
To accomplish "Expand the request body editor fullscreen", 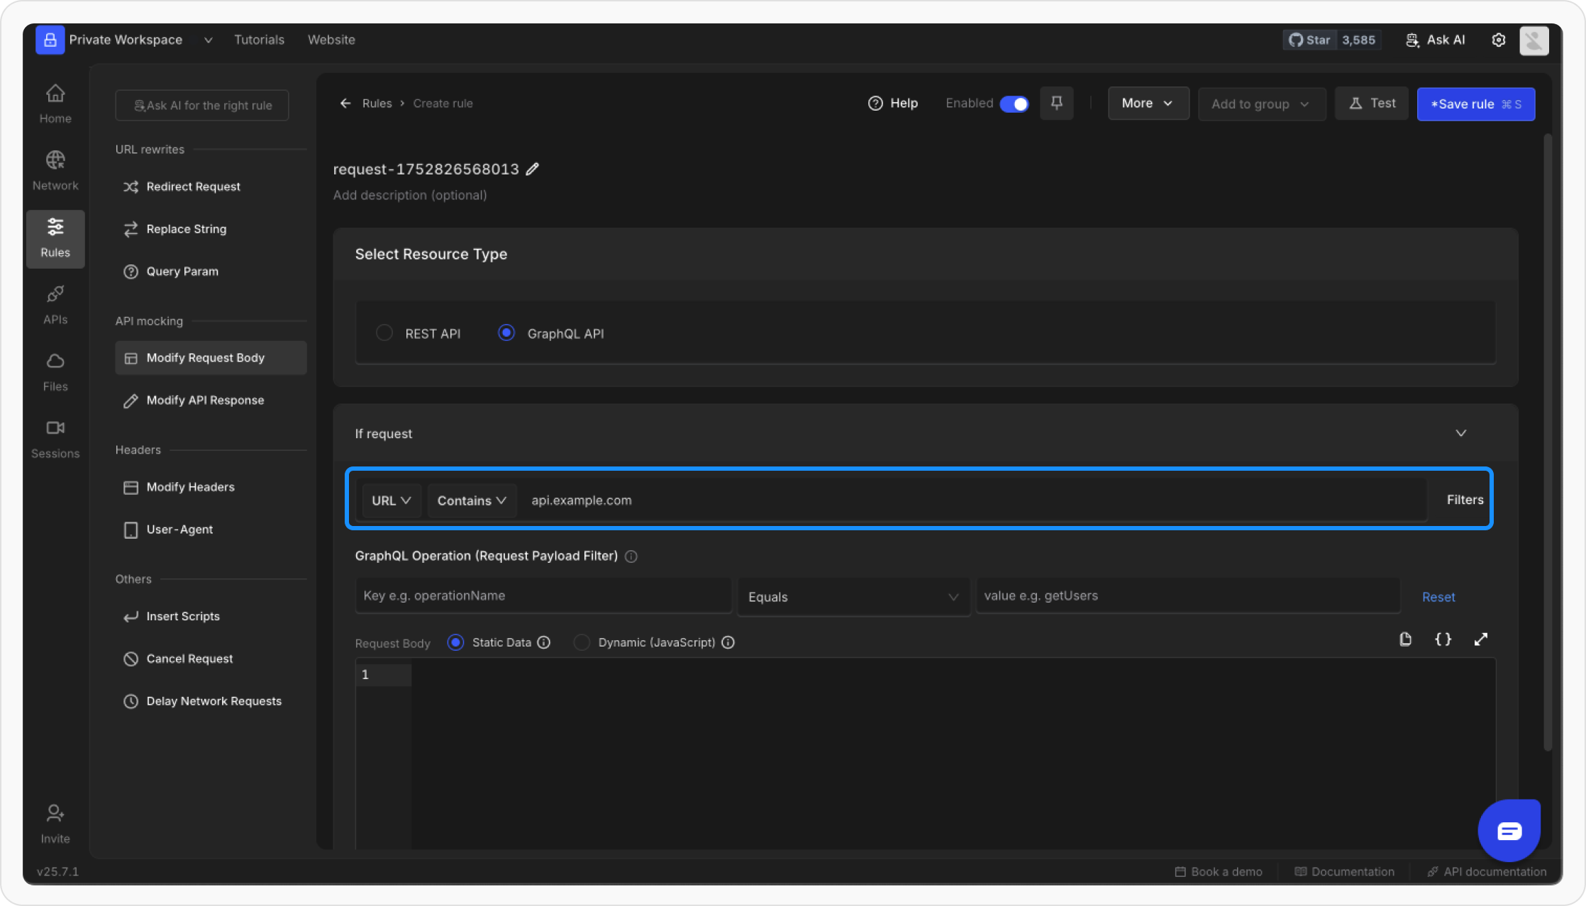I will (1481, 639).
